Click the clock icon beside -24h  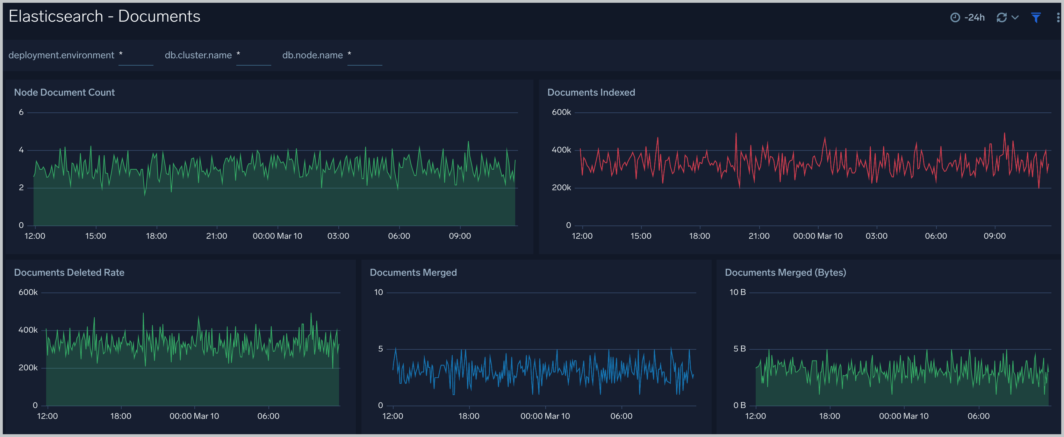point(955,17)
